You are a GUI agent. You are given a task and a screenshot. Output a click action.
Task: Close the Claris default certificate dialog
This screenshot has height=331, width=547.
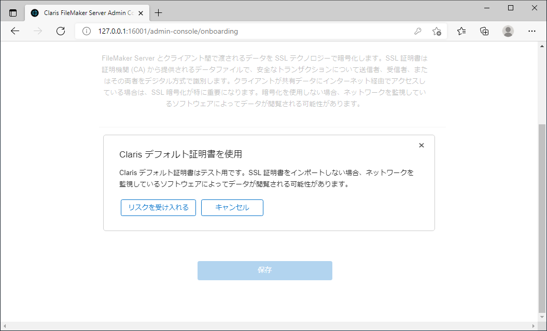(x=421, y=145)
